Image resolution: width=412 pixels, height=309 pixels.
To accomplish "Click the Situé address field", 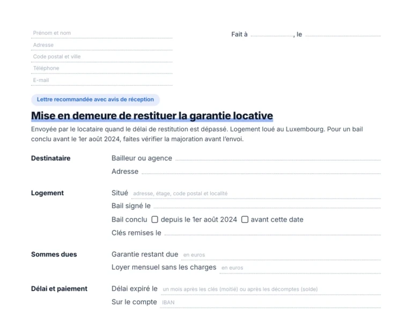I will (x=256, y=193).
